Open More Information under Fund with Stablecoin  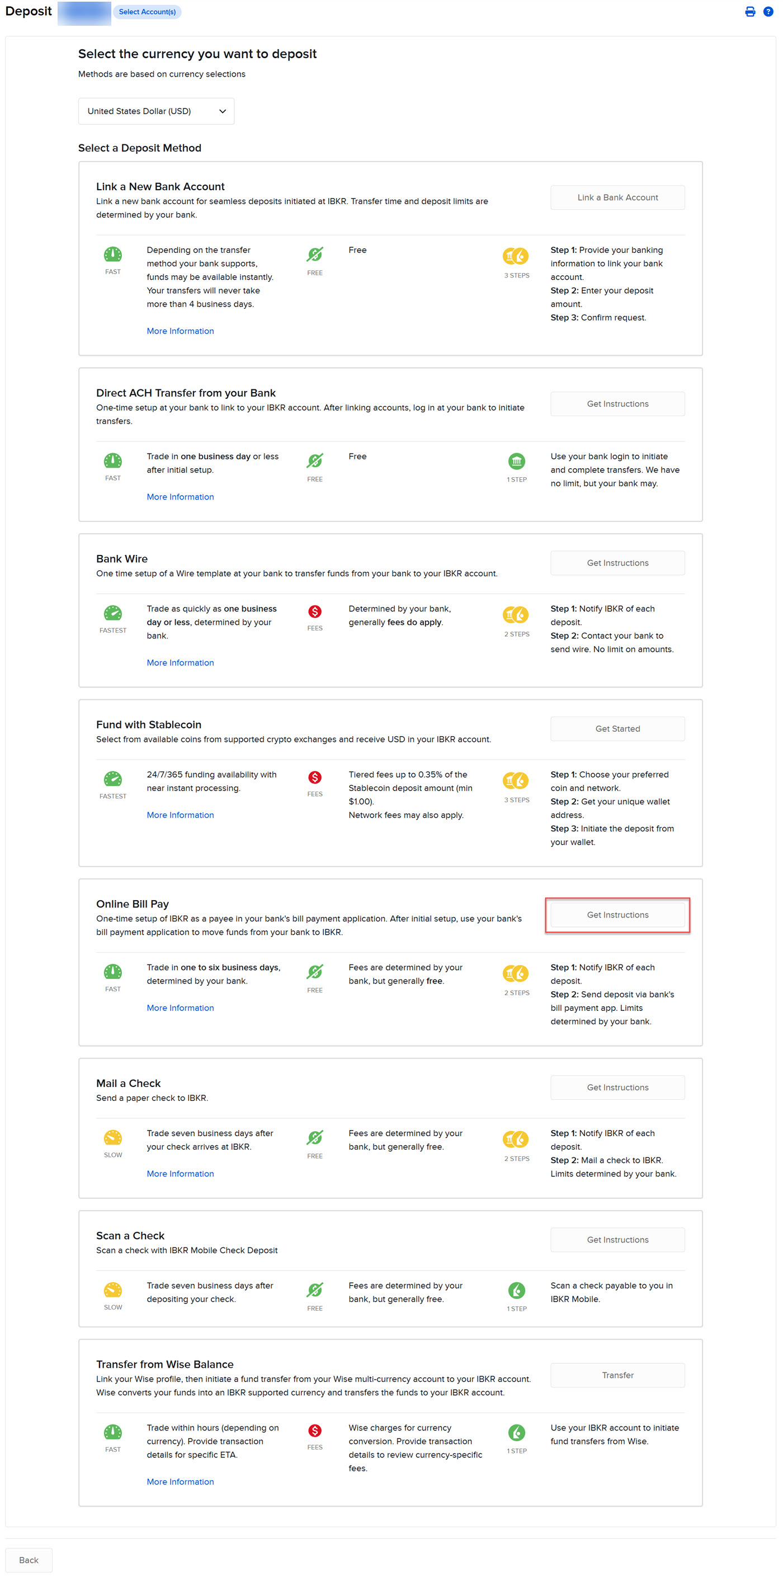pos(180,816)
